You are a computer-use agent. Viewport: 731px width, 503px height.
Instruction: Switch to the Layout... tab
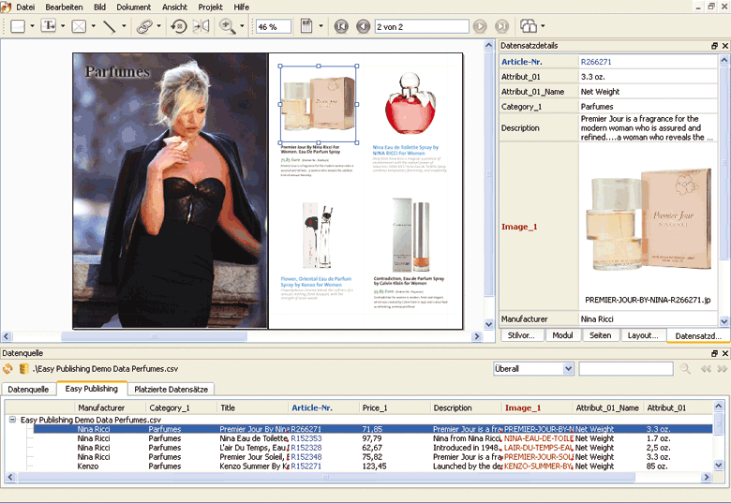643,335
